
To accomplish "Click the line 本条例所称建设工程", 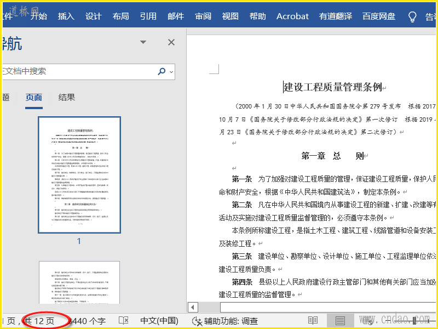I will [333, 230].
